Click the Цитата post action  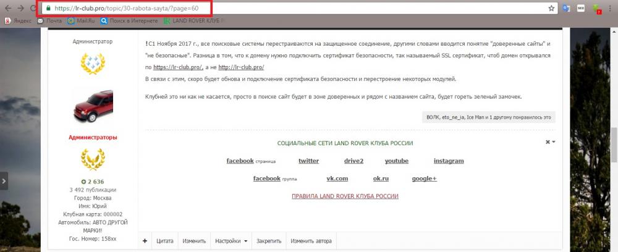pos(164,241)
